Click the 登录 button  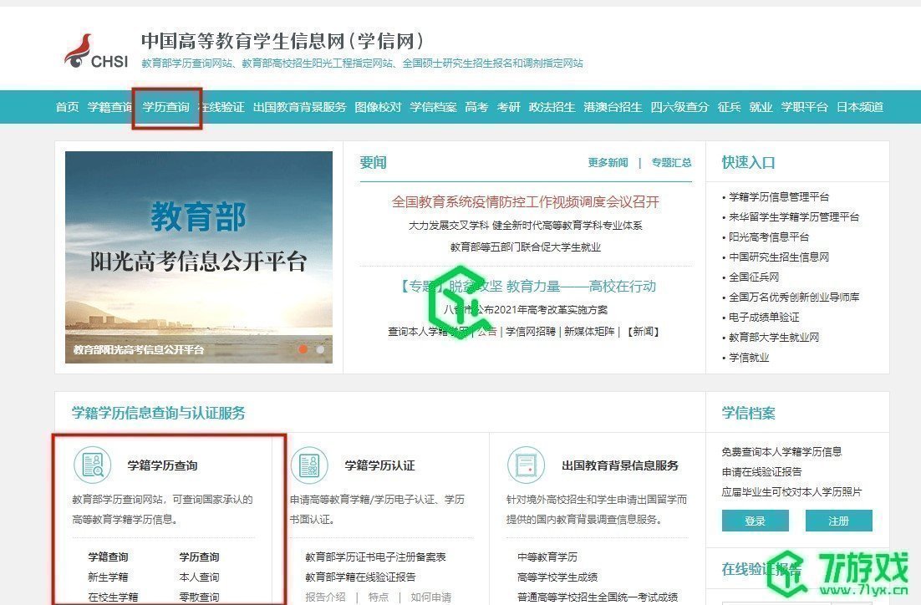[755, 520]
